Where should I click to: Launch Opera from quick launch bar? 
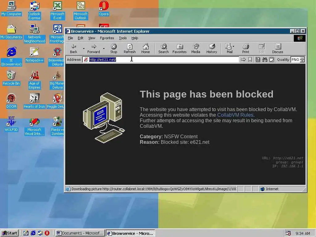(x=47, y=233)
